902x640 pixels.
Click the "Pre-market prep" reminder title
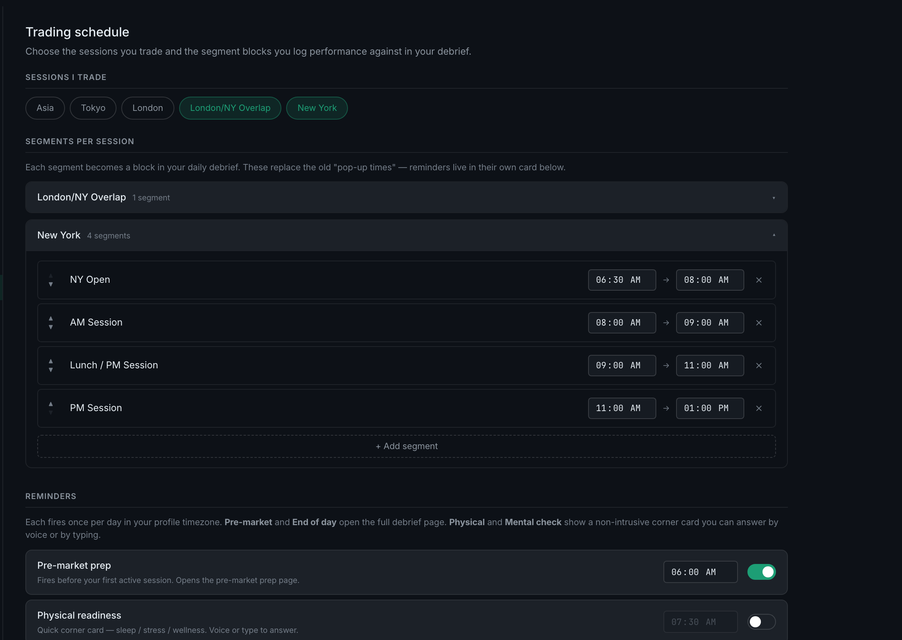74,566
